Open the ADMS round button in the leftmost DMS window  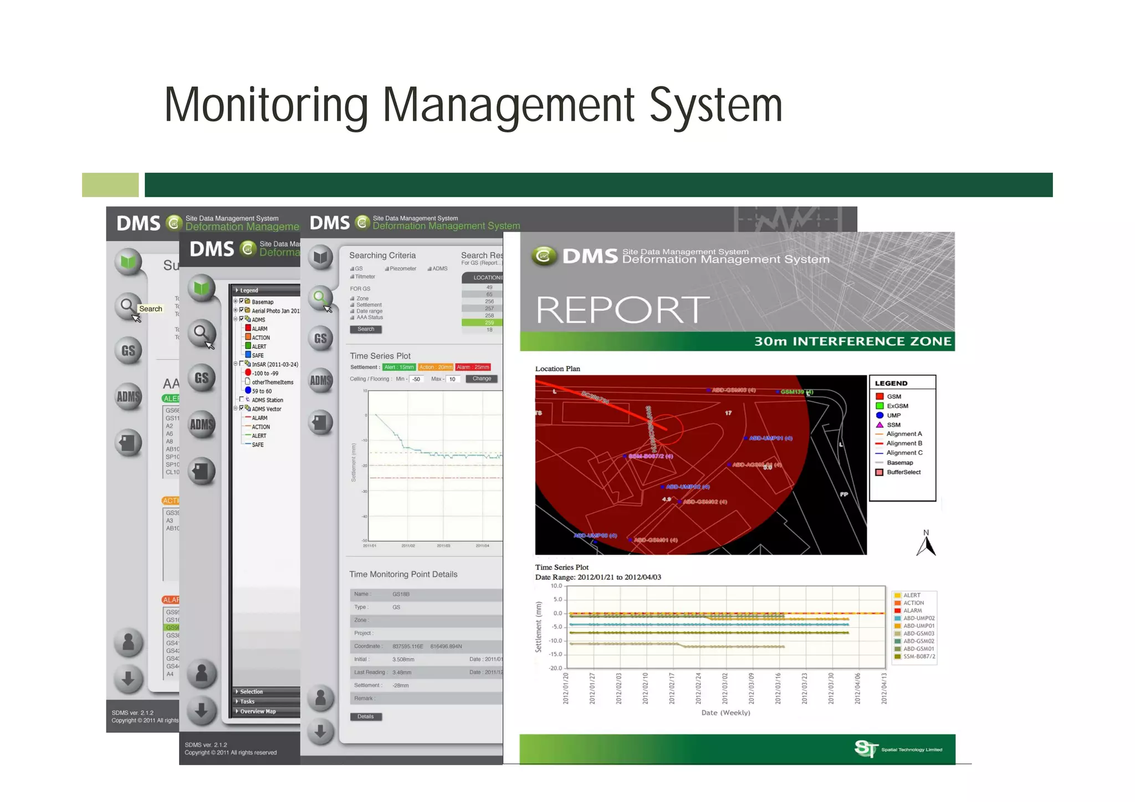point(128,396)
